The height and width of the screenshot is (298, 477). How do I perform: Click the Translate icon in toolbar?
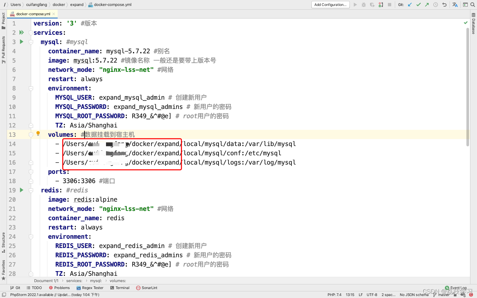[x=455, y=5]
